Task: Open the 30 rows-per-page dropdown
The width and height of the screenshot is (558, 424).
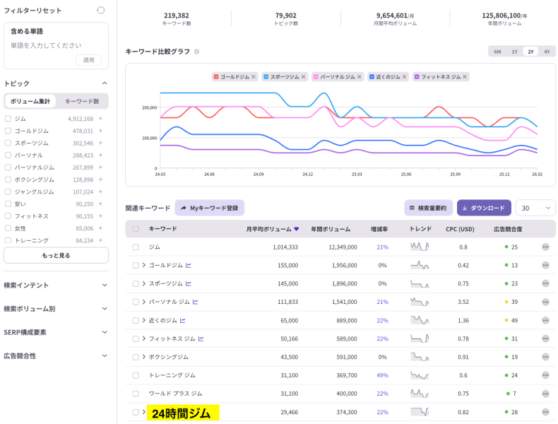Action: pyautogui.click(x=535, y=208)
